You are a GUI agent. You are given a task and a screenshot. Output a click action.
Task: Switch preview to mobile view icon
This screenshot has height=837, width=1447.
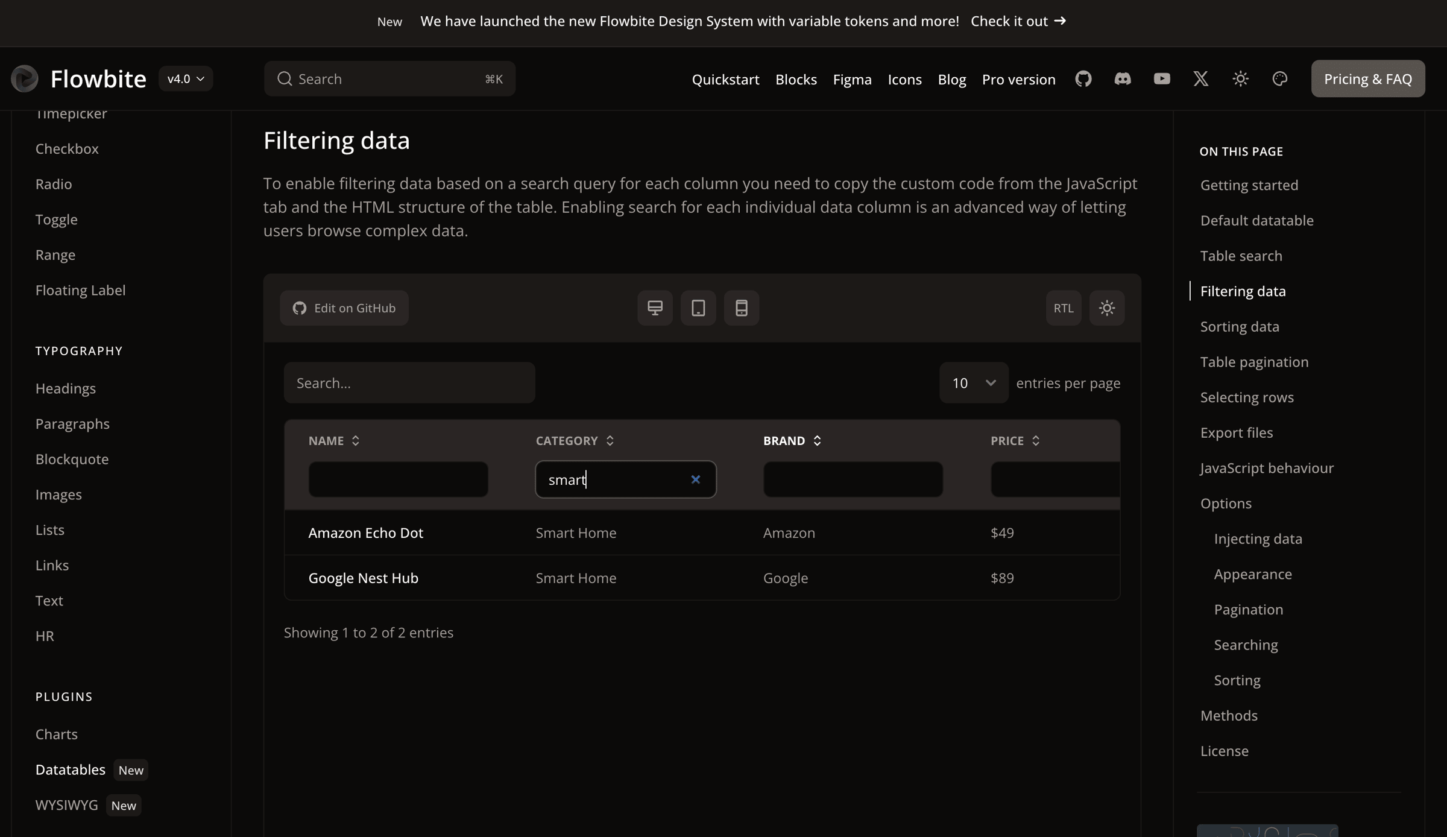pos(742,308)
